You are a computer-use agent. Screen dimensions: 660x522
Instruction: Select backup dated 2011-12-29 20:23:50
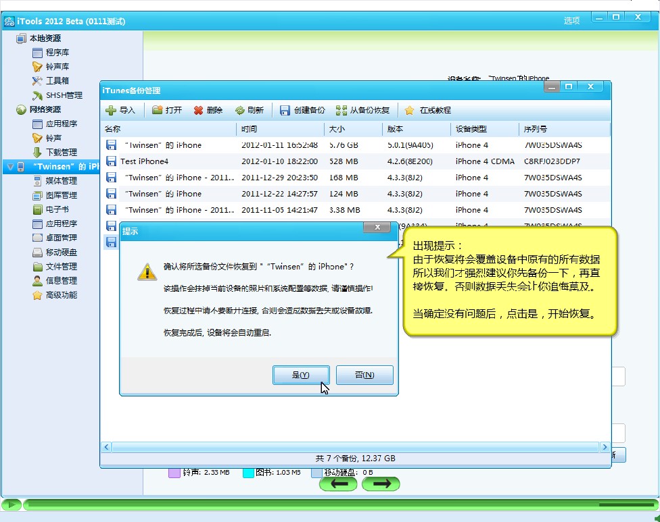[355, 178]
